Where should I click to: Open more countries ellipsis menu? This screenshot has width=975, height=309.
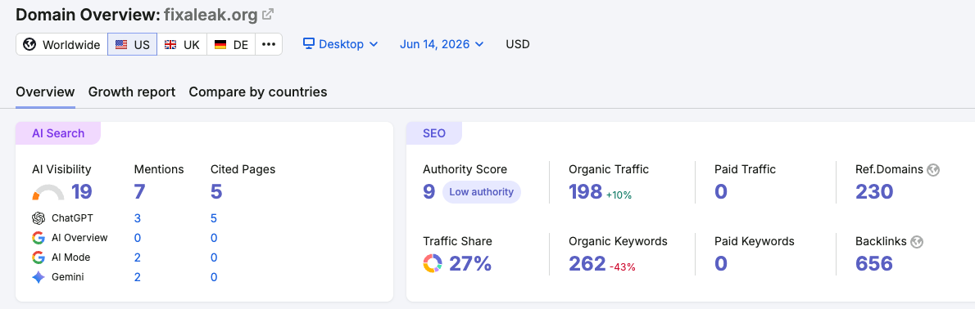click(x=269, y=45)
